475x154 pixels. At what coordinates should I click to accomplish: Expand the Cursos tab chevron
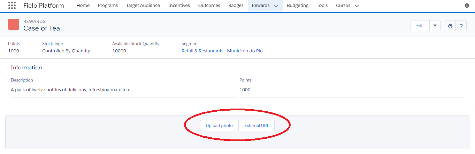coord(357,6)
